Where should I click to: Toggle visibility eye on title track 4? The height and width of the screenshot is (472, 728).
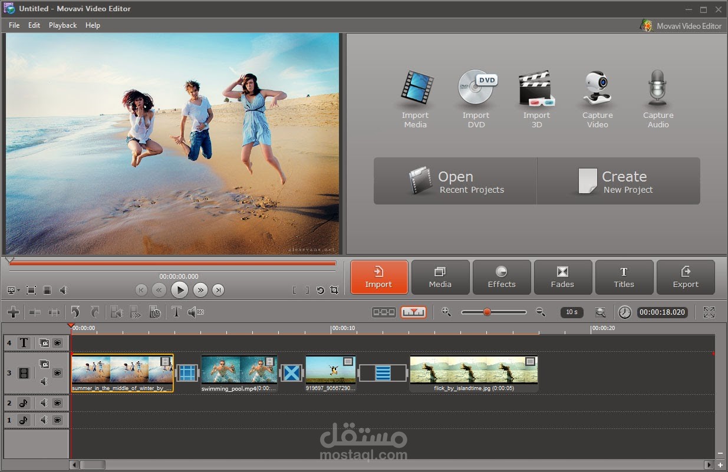pos(58,342)
